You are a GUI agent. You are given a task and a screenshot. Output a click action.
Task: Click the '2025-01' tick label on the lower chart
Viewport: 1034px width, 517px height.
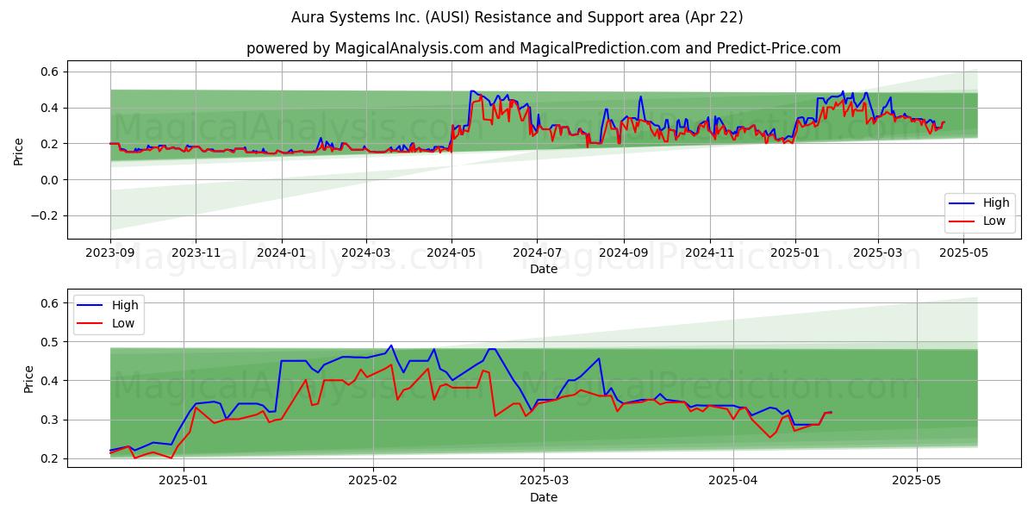pyautogui.click(x=184, y=480)
